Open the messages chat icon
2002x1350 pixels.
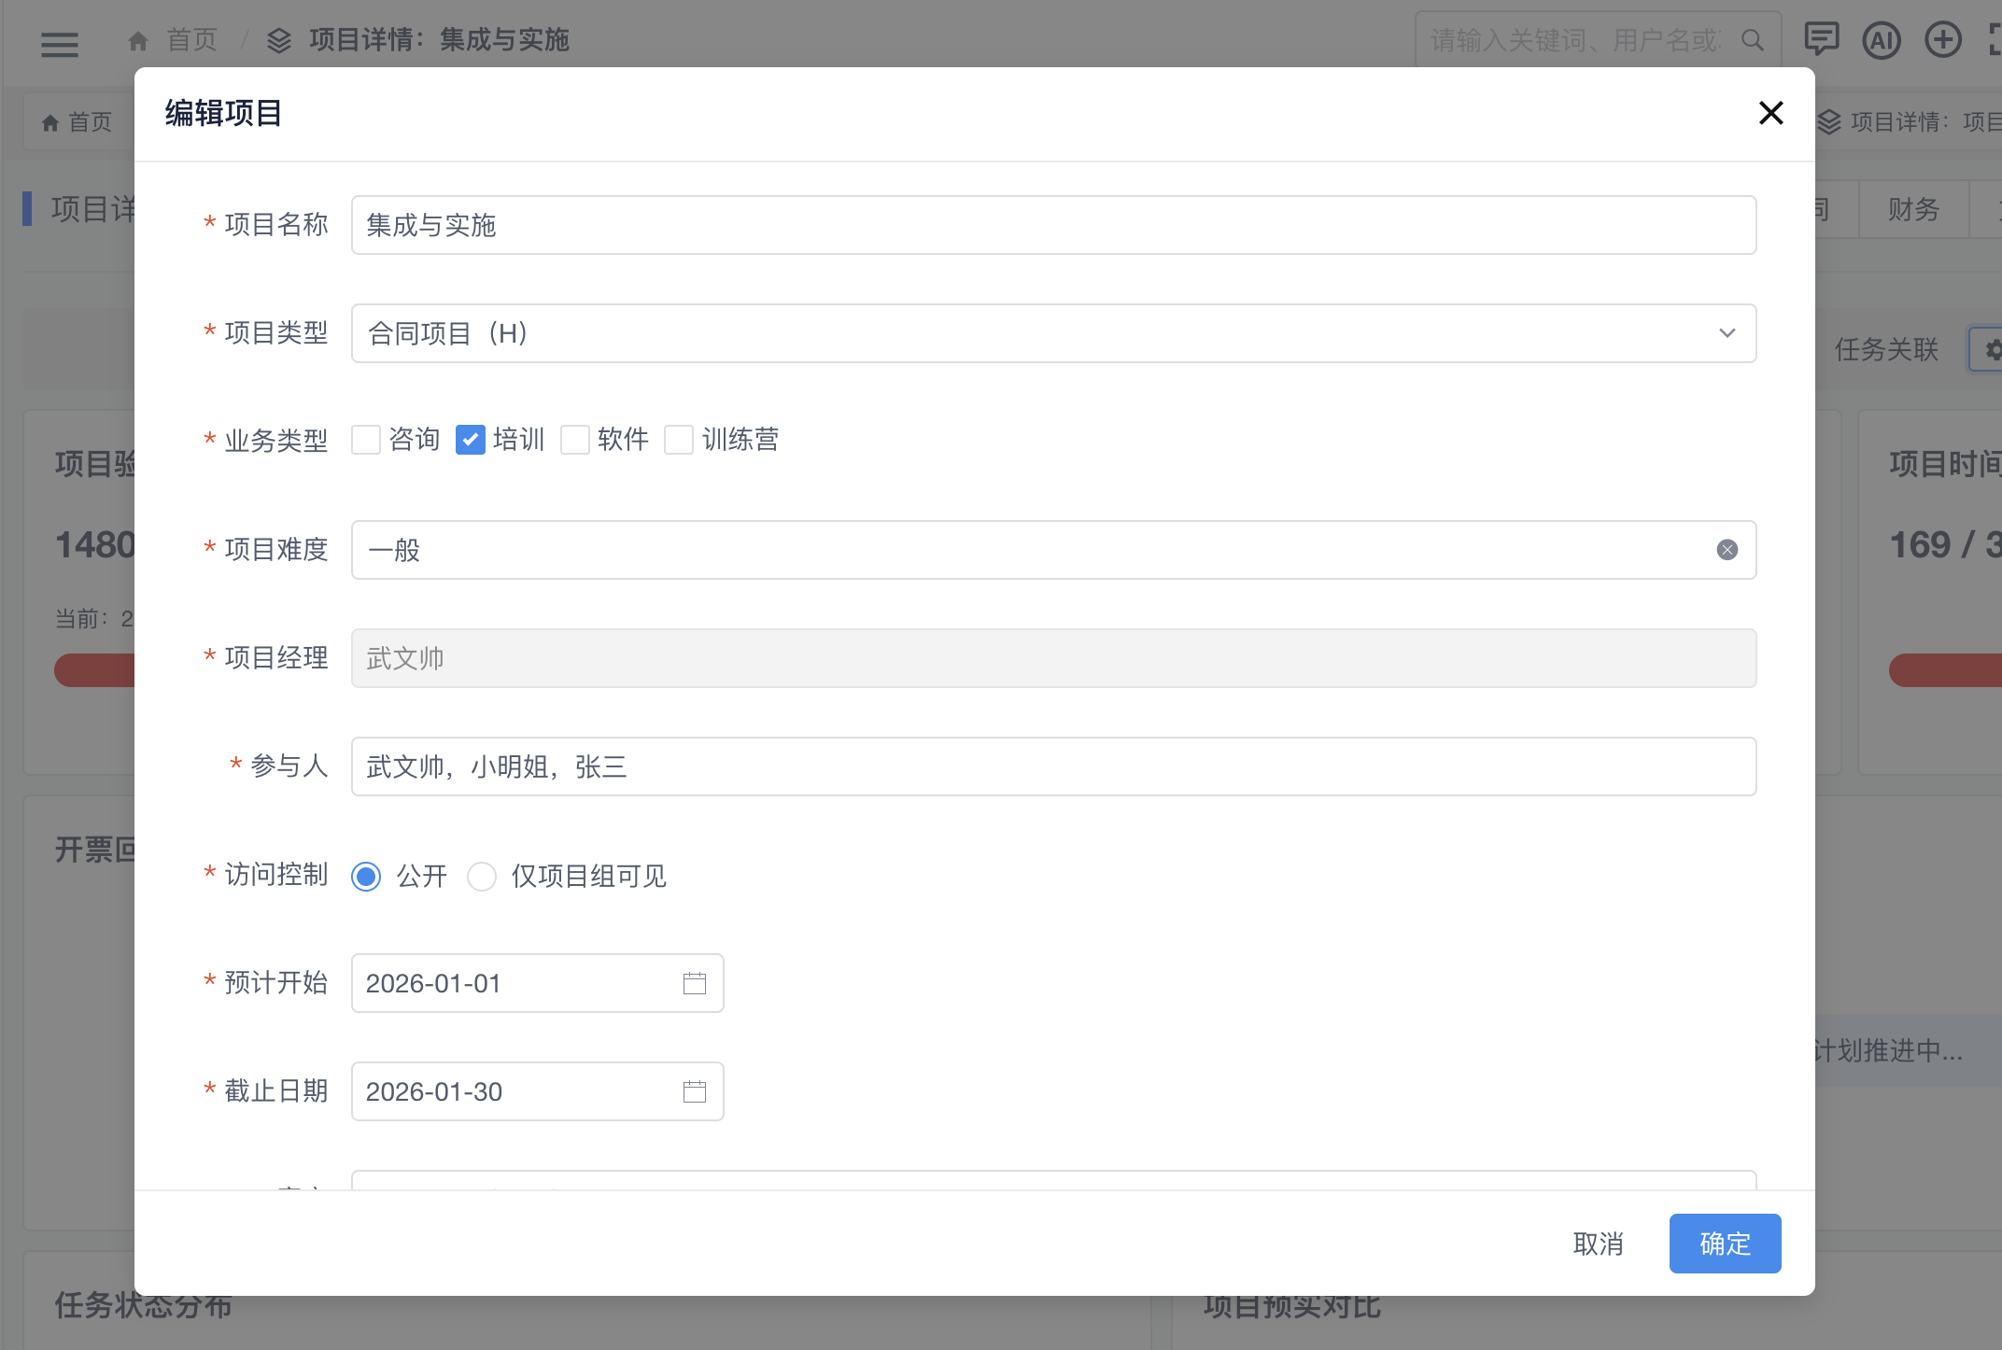click(1821, 39)
